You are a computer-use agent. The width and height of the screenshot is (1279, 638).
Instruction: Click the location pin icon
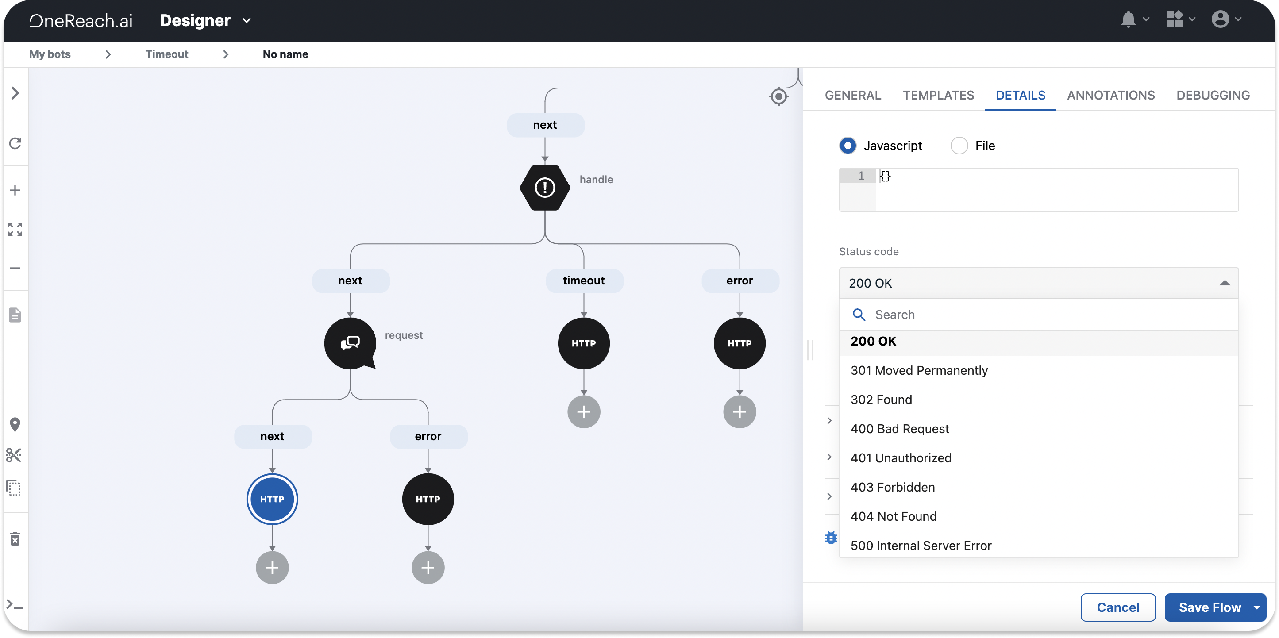(15, 424)
